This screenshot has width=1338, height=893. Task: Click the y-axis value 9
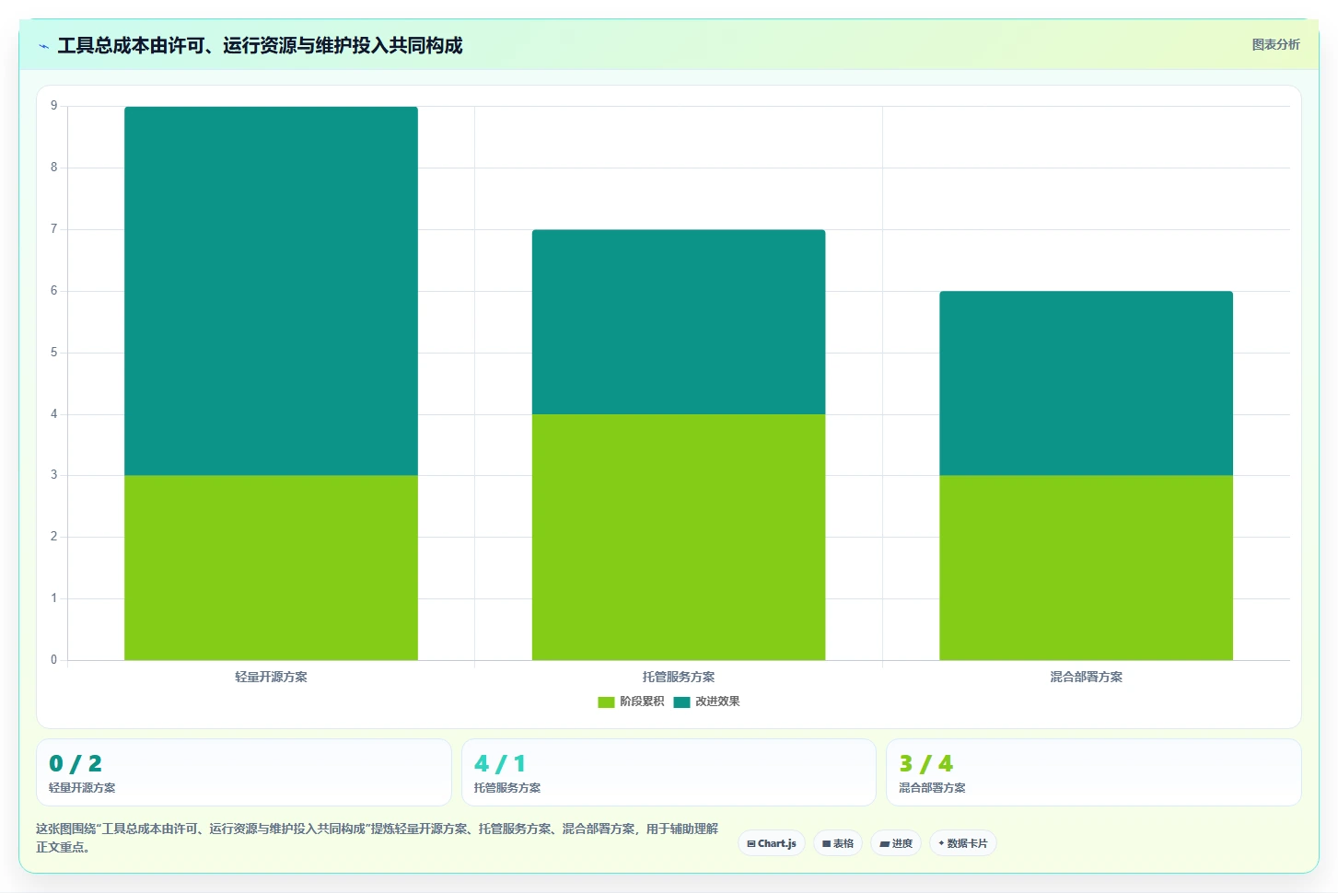click(53, 106)
